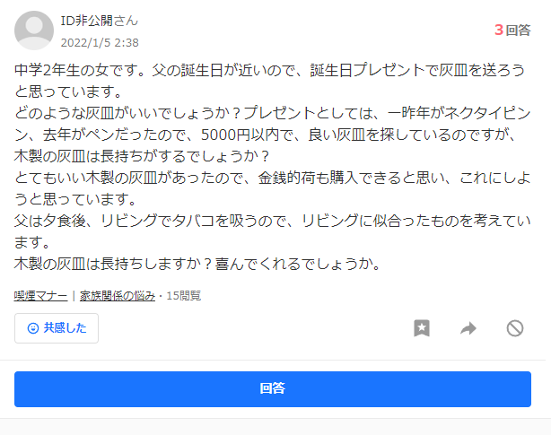Select the username ID非公開さん

[100, 21]
